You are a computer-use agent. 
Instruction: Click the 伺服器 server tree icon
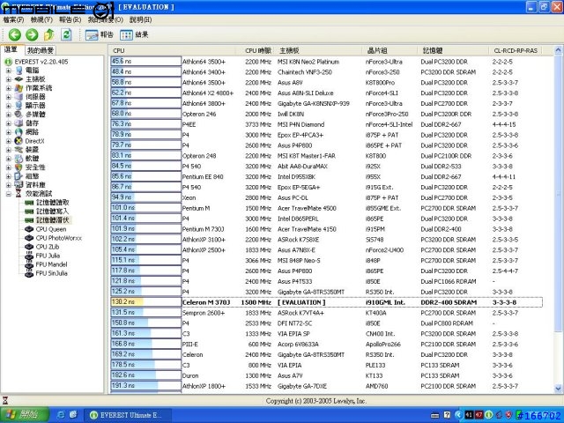click(x=19, y=97)
